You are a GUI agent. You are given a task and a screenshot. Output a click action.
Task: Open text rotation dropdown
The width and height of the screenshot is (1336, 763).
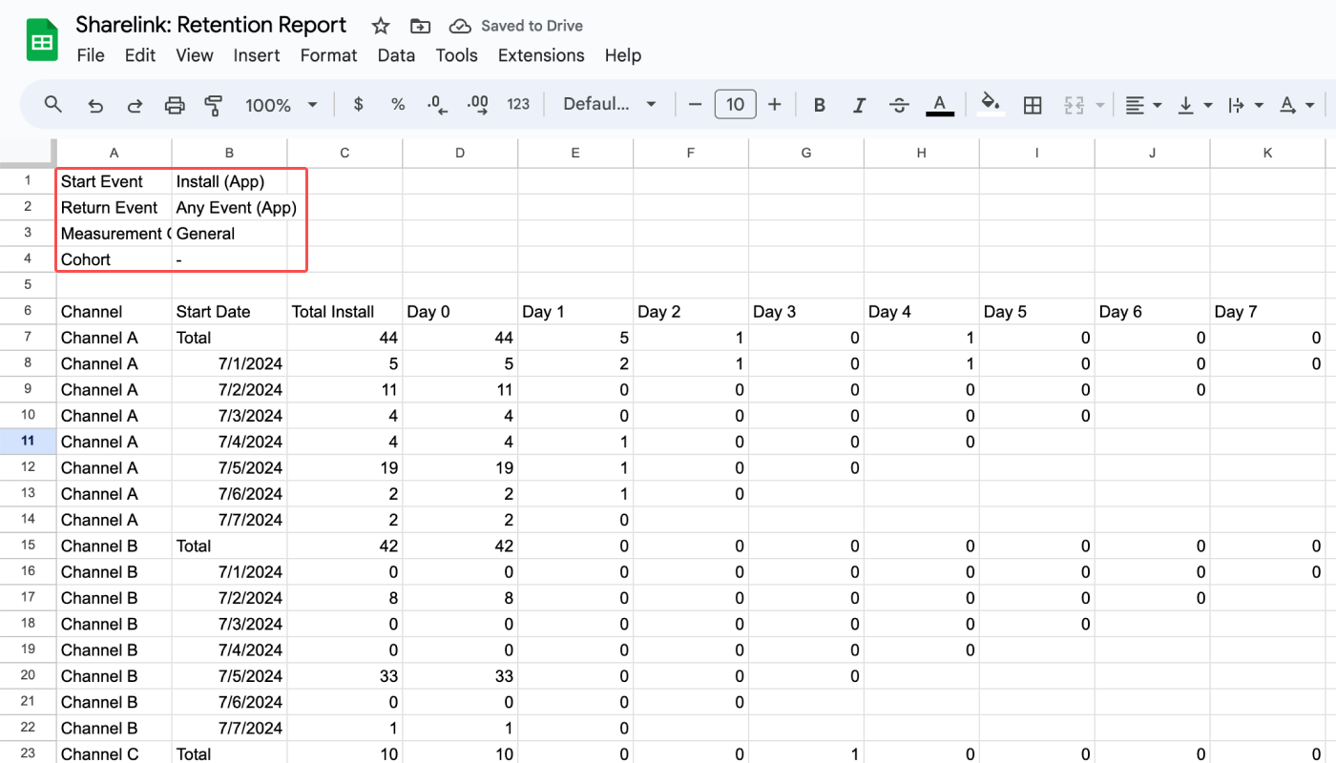pyautogui.click(x=1296, y=105)
